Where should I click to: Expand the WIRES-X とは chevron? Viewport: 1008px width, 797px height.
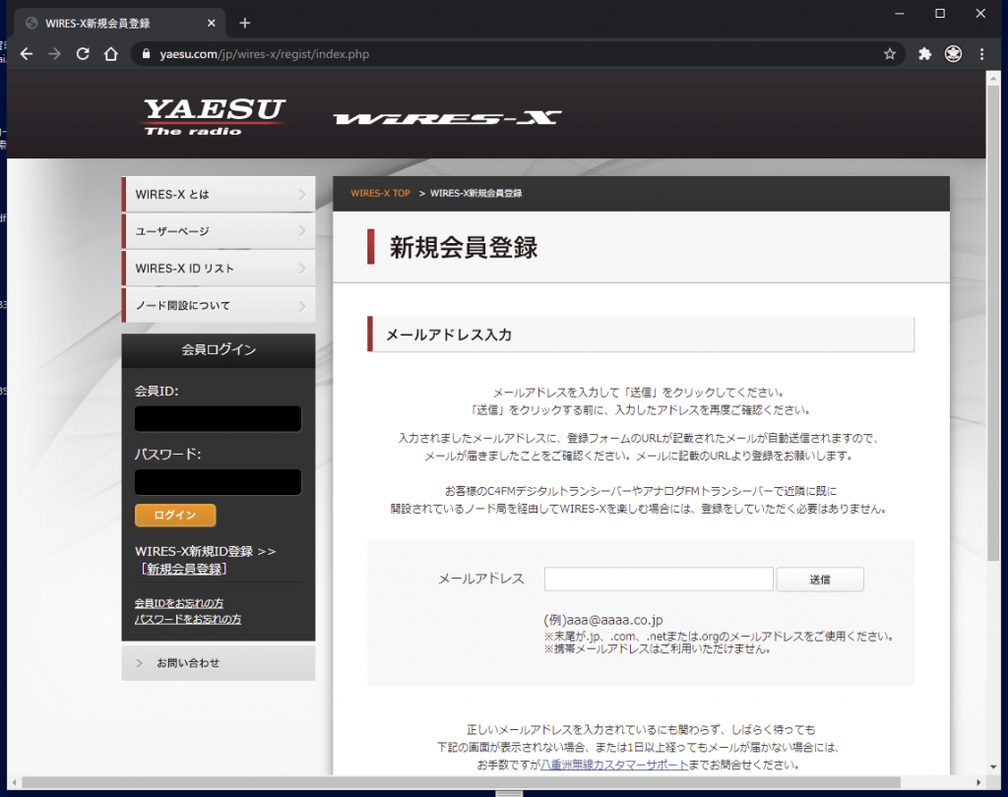[x=303, y=194]
